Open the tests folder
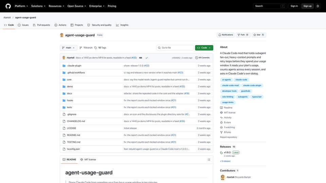The width and height of the screenshot is (326, 183). [69, 107]
